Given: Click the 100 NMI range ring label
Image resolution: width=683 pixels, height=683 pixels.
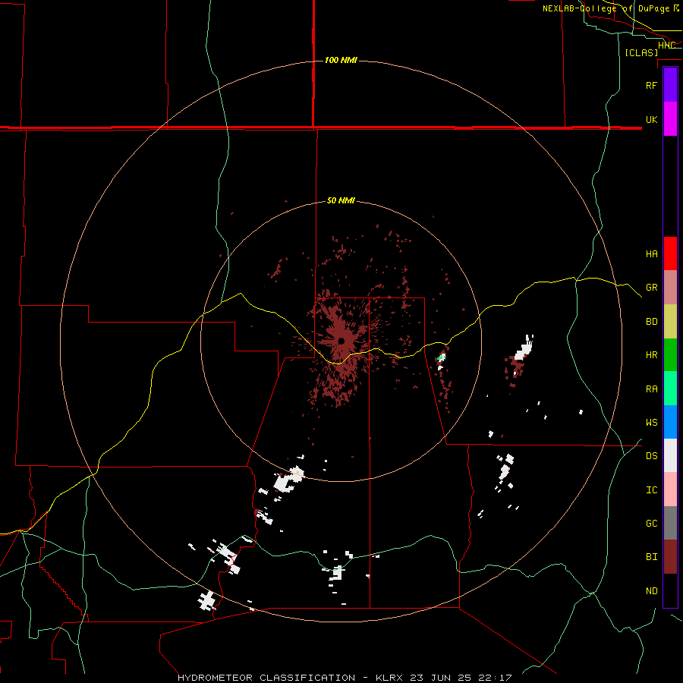Looking at the screenshot, I should [341, 60].
